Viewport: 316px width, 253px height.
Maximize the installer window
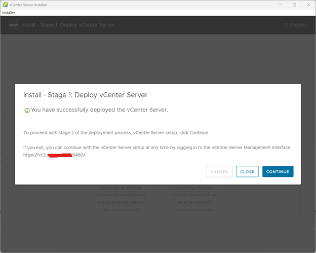point(294,5)
